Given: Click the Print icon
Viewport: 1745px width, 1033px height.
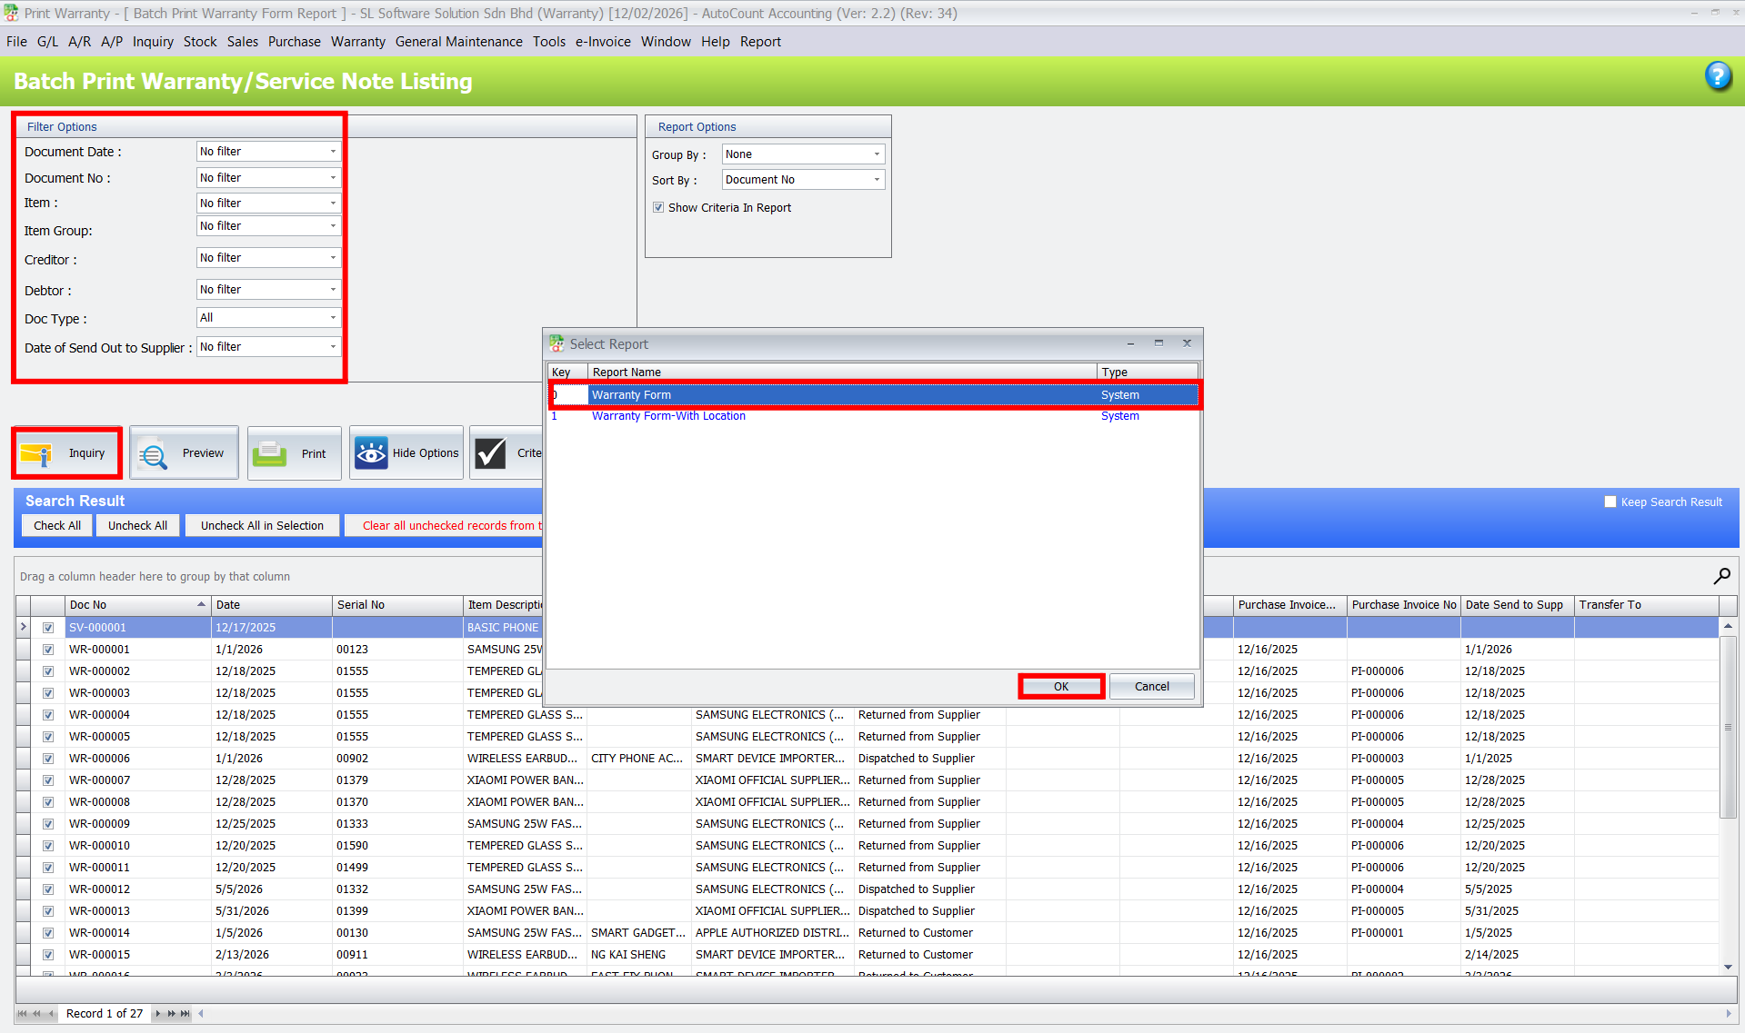Looking at the screenshot, I should (x=294, y=452).
